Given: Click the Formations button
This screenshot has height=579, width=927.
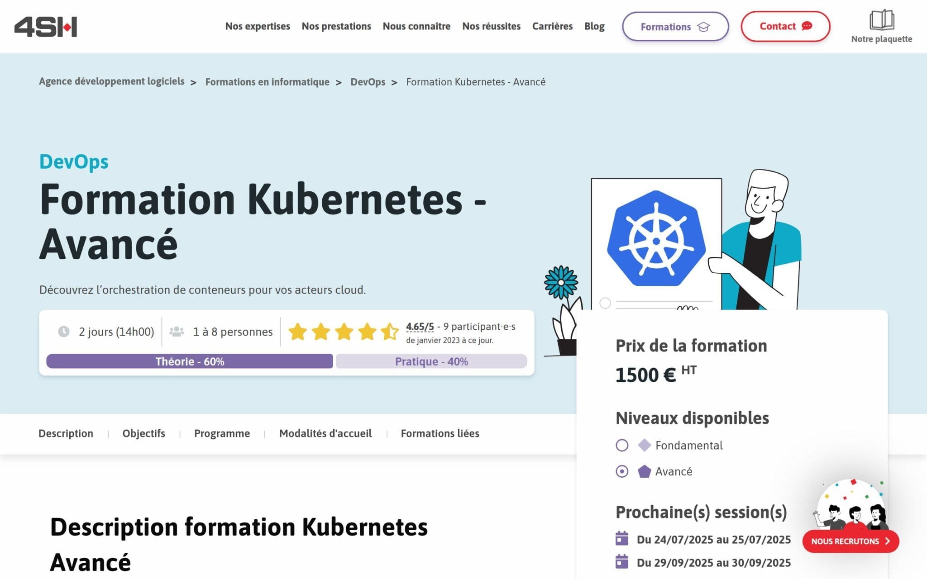Looking at the screenshot, I should [x=675, y=27].
